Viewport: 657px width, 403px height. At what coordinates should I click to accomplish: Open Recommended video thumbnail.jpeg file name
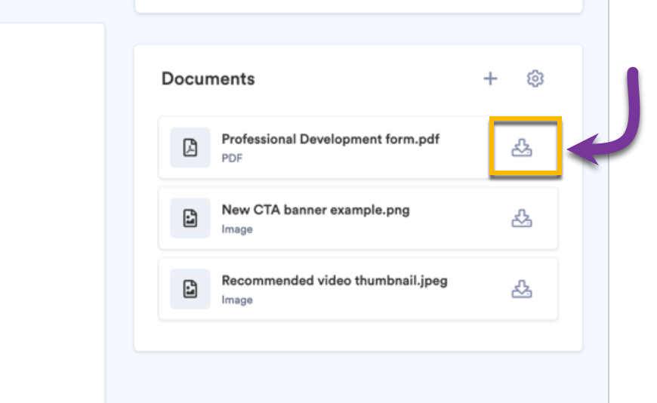point(335,281)
